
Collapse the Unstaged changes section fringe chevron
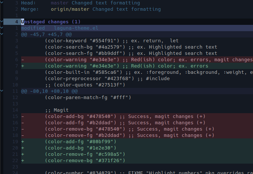click(x=1, y=22)
